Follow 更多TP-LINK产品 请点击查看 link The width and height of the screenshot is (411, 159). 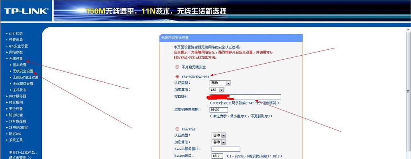pos(23,155)
